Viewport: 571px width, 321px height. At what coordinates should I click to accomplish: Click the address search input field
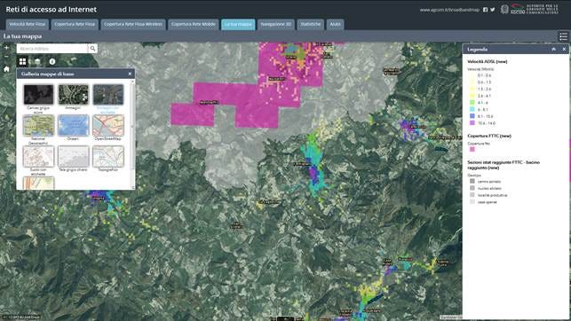[x=52, y=49]
